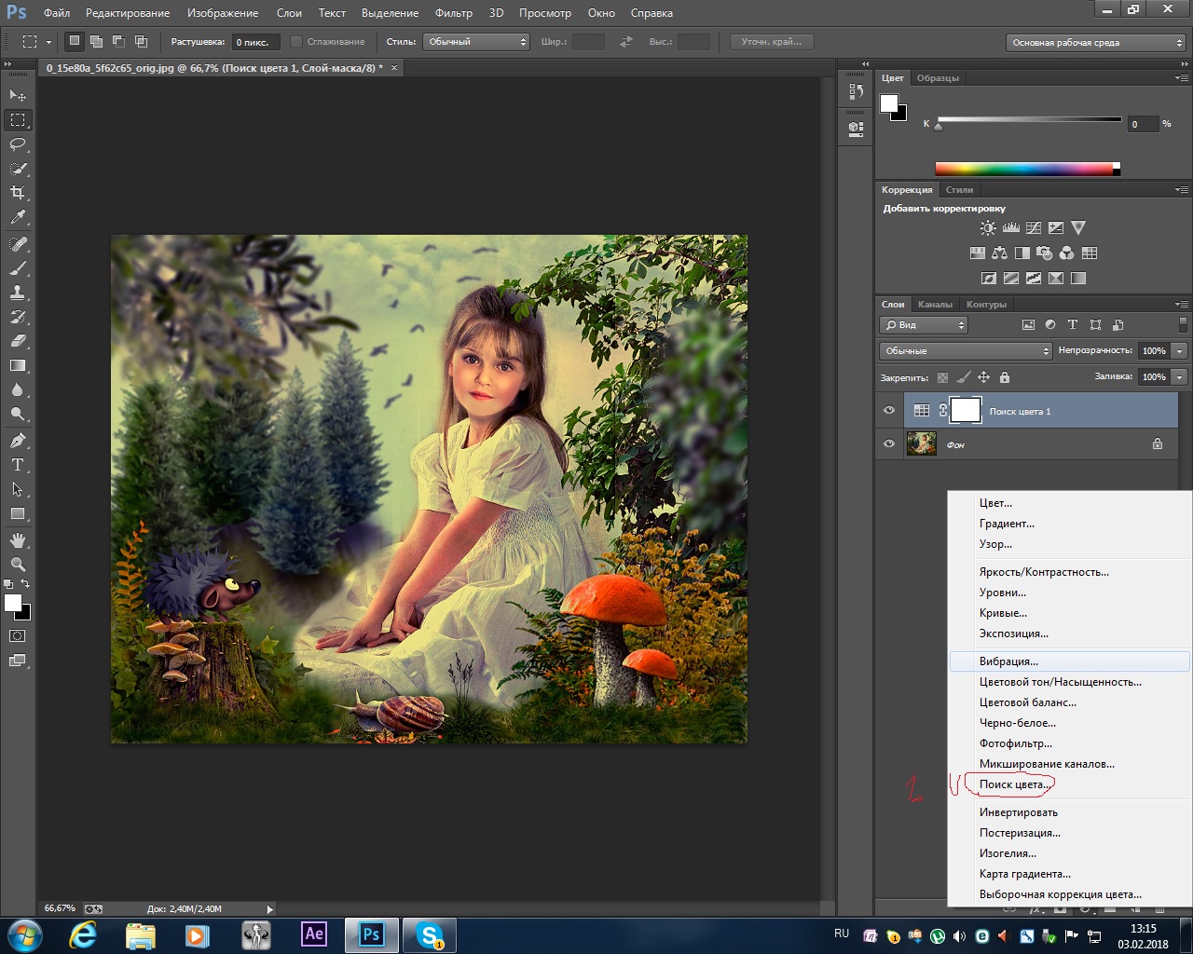Viewport: 1193px width, 954px height.
Task: Select the Brush tool
Action: (18, 268)
